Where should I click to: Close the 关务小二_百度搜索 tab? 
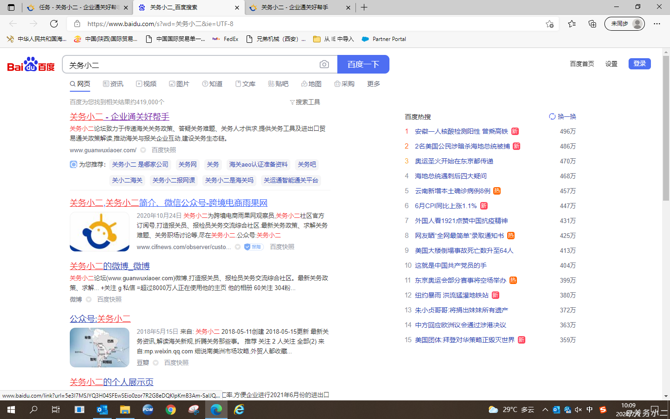[x=237, y=7]
